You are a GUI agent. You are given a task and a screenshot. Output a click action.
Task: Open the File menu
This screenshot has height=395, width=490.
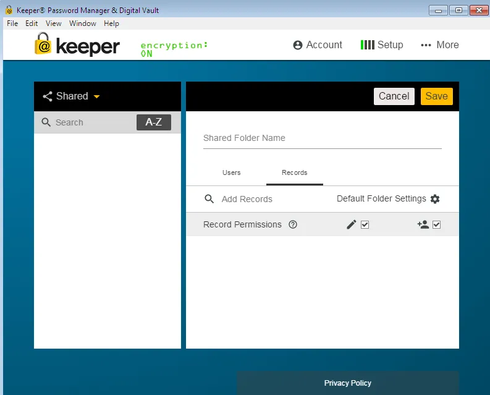pos(12,23)
